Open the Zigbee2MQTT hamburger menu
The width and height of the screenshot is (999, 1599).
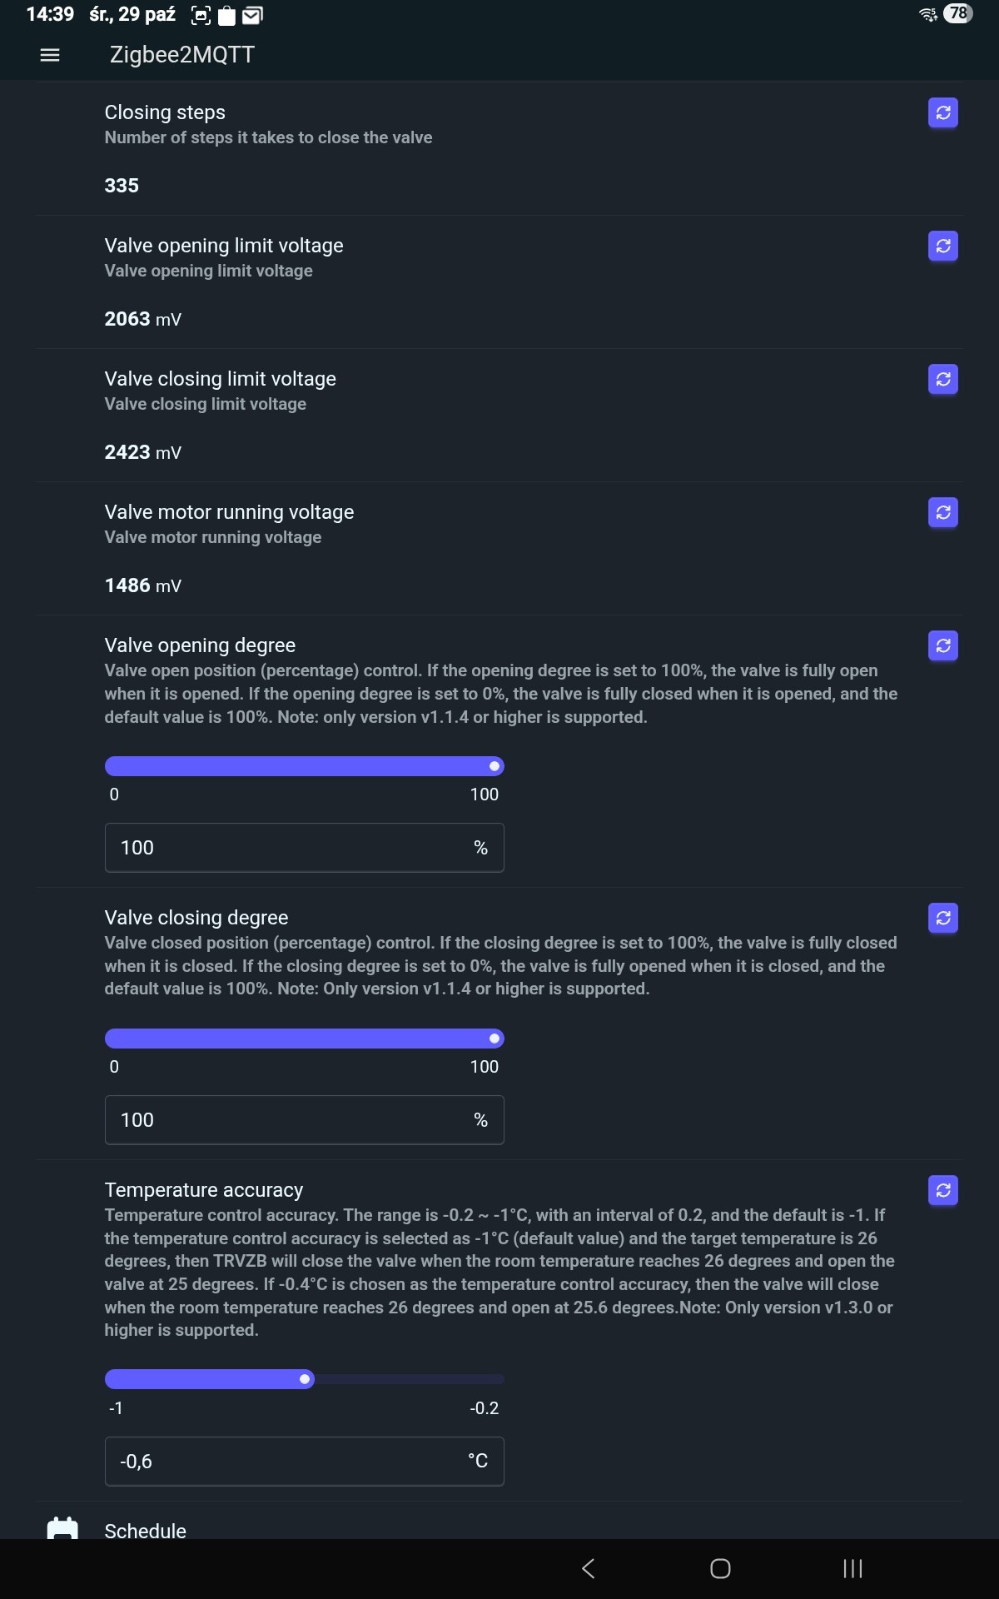click(50, 55)
